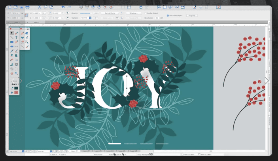The width and height of the screenshot is (278, 161).
Task: Open the Shadow dropdown
Action: pos(134,13)
